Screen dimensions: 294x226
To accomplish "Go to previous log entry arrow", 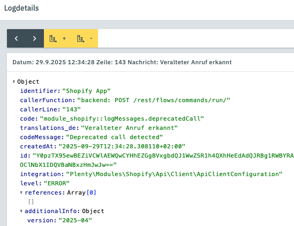I will pos(16,38).
